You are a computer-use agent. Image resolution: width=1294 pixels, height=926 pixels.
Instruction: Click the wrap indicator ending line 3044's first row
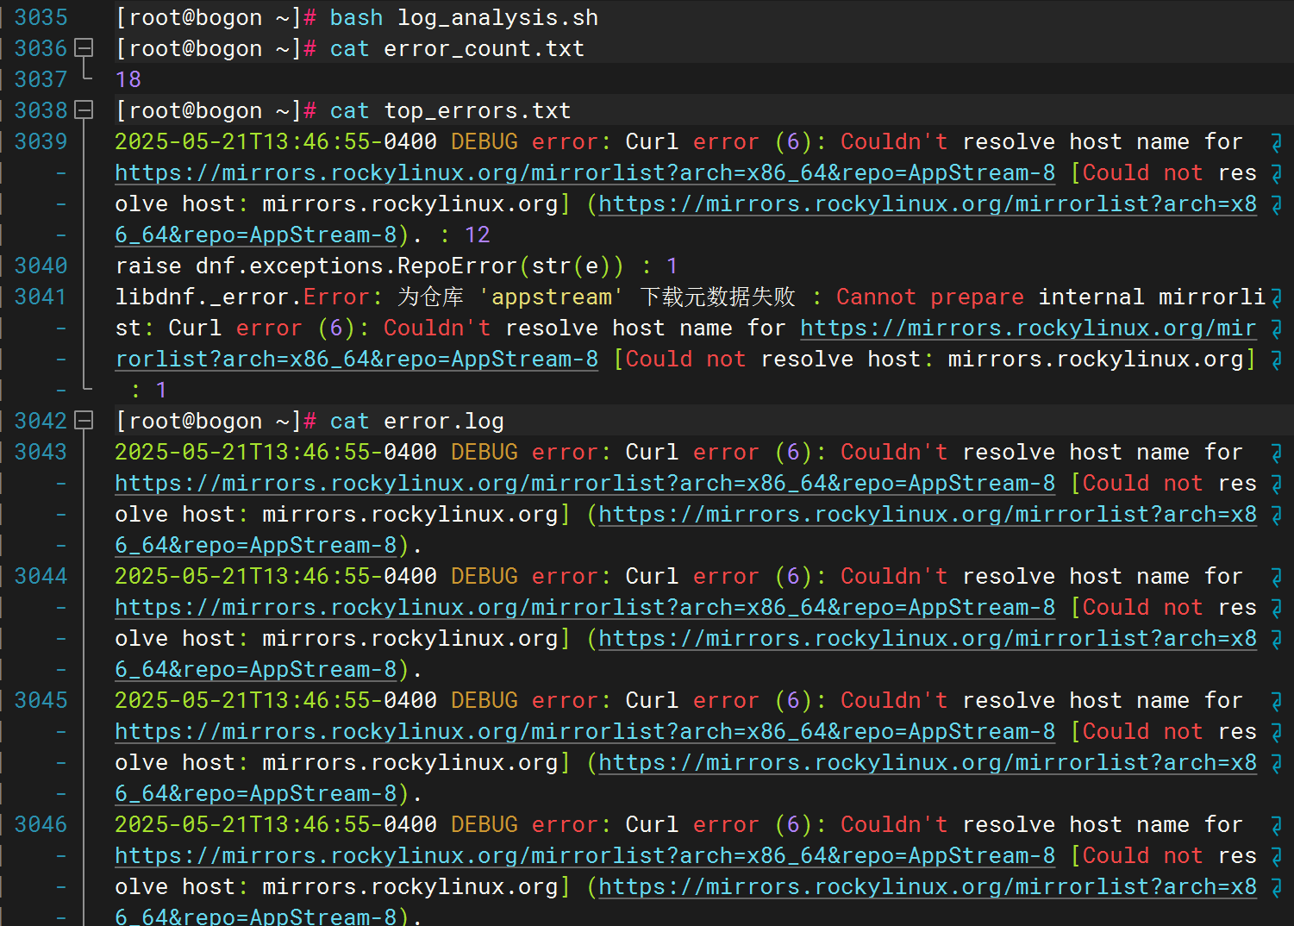point(1276,577)
